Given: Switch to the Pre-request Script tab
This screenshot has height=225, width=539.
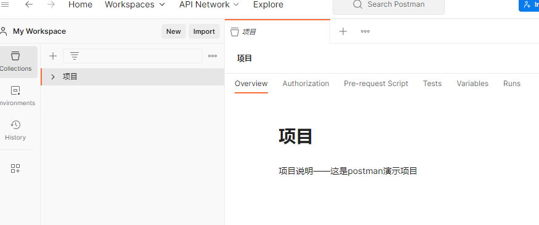Looking at the screenshot, I should (x=376, y=84).
